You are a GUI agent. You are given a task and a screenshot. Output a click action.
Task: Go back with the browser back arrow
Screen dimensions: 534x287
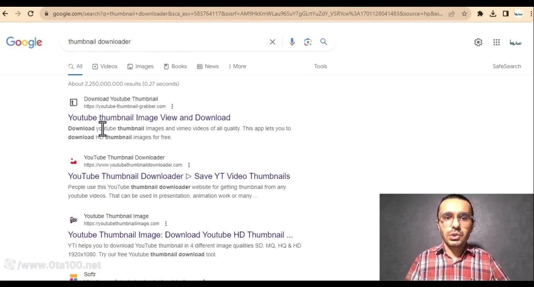coord(5,13)
